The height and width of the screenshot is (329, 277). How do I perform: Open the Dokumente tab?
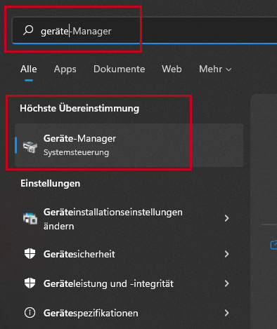tap(120, 69)
